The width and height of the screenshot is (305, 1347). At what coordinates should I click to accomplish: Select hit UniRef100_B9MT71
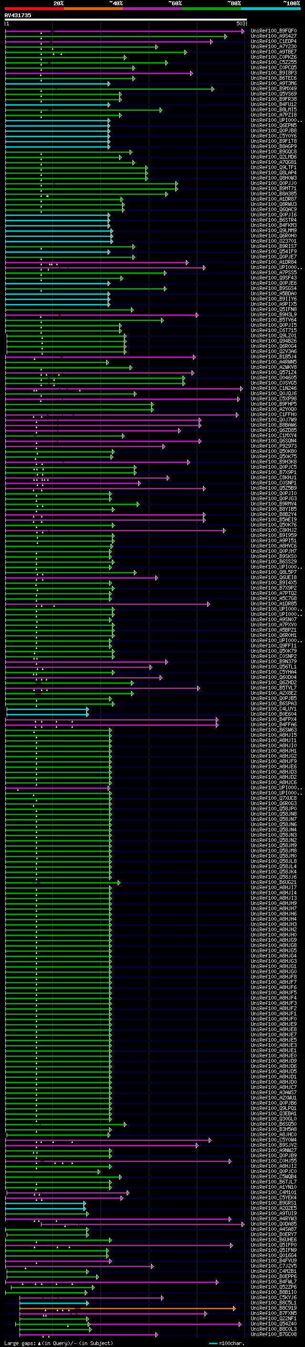pos(274,188)
